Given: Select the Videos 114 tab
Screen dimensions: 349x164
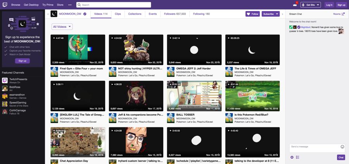Looking at the screenshot, I should click(101, 14).
